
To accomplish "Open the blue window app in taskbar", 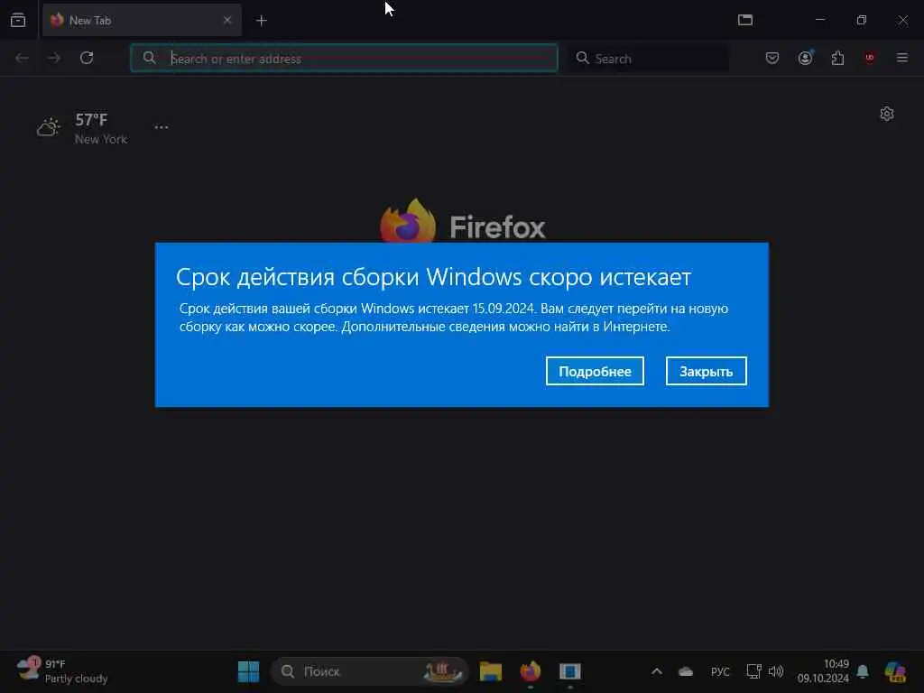I will [570, 671].
